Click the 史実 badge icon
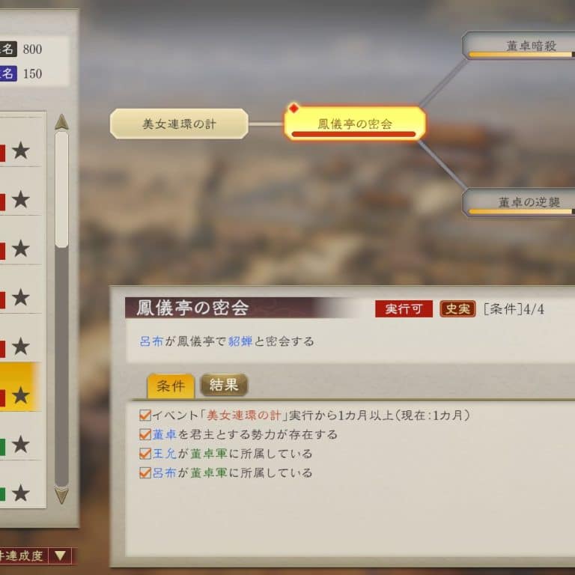This screenshot has height=575, width=575. pyautogui.click(x=457, y=308)
